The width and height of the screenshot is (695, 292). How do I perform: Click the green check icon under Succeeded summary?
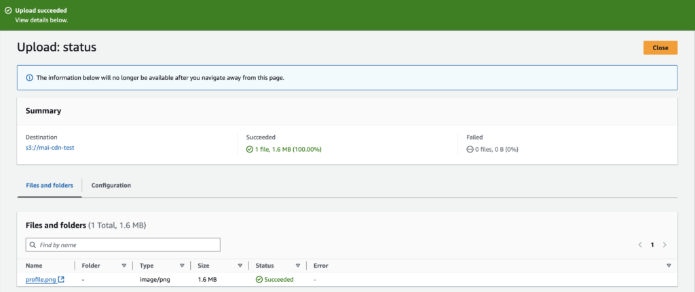tap(250, 149)
